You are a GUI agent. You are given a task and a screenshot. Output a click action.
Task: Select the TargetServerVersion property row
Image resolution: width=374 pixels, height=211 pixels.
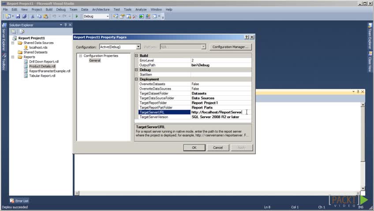(x=195, y=117)
